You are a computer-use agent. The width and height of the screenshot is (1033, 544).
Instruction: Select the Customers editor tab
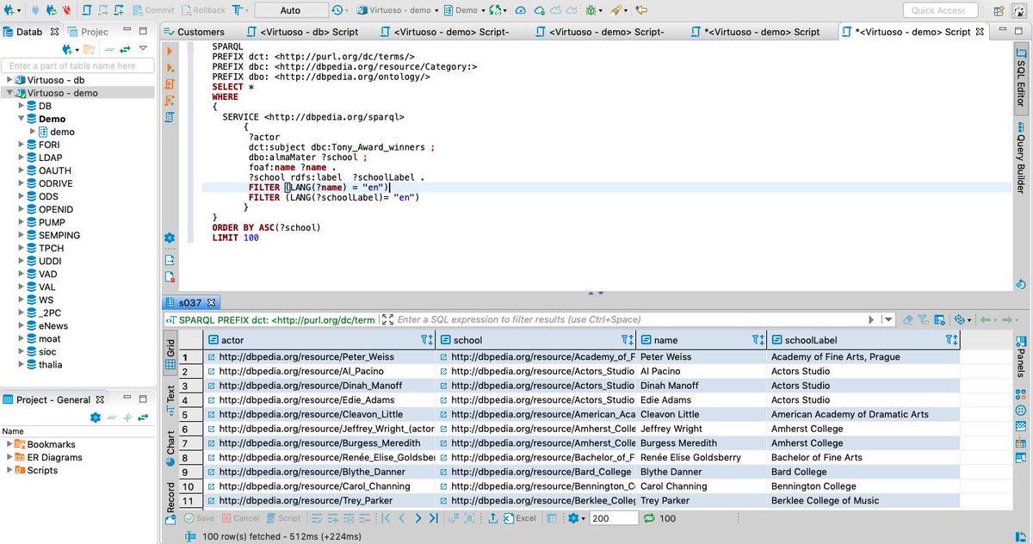click(195, 32)
